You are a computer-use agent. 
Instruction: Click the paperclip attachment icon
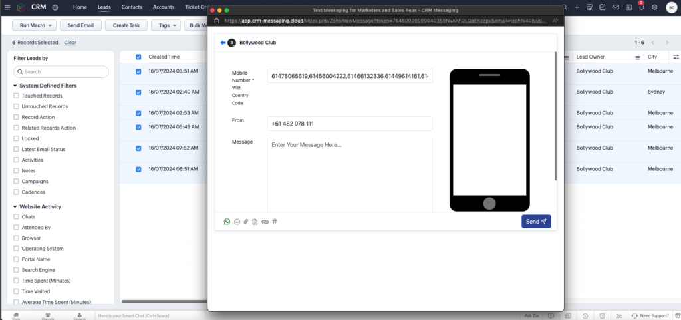click(246, 222)
